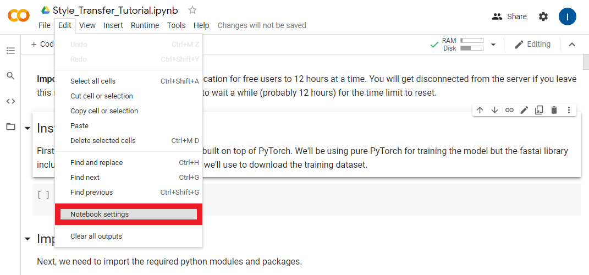589x275 pixels.
Task: Open the RAM and Disk dropdown arrow
Action: (493, 45)
